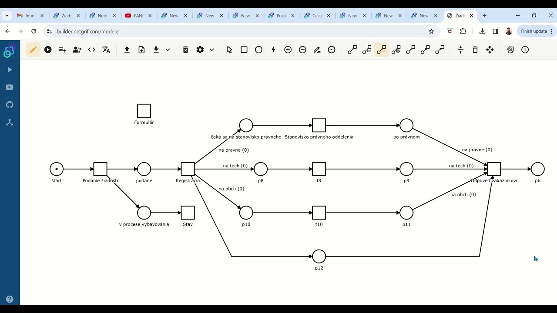Click the p12 place circle

pos(319,256)
